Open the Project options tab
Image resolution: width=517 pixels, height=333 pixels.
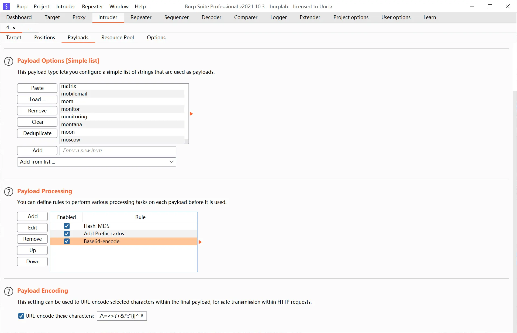coord(351,17)
